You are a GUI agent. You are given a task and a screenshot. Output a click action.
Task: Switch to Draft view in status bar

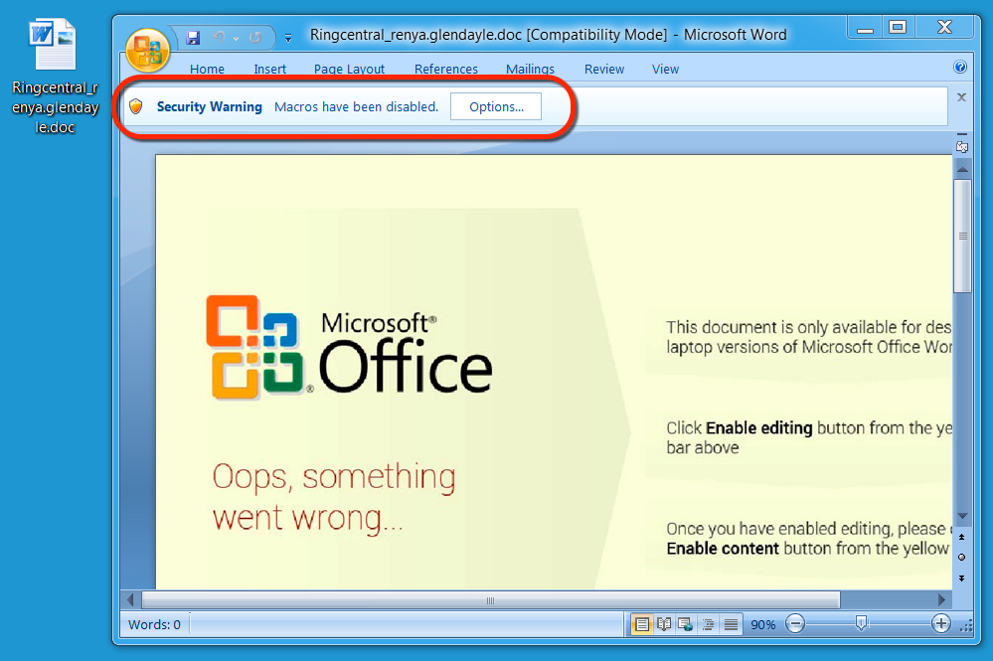pyautogui.click(x=731, y=624)
